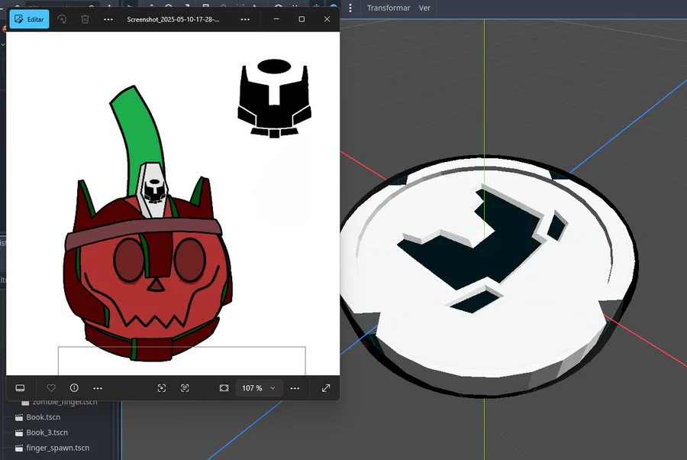Click the vertical three-dots icon in Godot toolbar

tap(350, 8)
